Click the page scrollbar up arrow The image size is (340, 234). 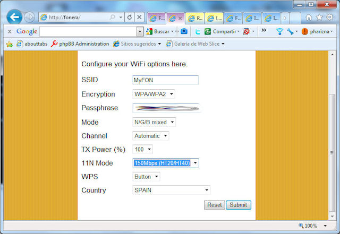click(x=332, y=54)
